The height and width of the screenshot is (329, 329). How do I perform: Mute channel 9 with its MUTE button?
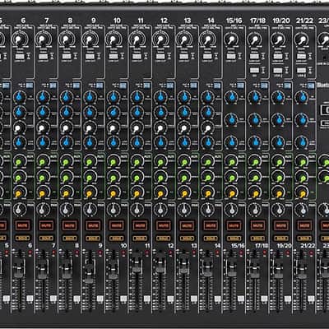(x=93, y=225)
